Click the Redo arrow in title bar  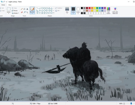pyautogui.click(x=4, y=2)
